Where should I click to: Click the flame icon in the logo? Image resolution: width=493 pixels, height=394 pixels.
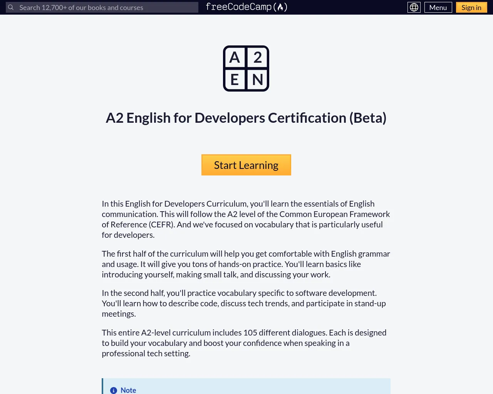point(280,7)
